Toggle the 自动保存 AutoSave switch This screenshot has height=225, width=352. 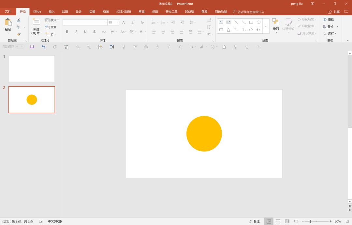(x=20, y=47)
